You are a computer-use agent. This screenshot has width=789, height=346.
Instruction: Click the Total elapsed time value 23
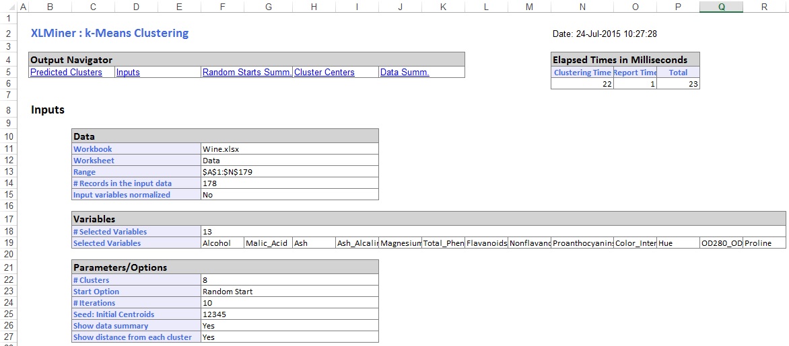click(678, 84)
